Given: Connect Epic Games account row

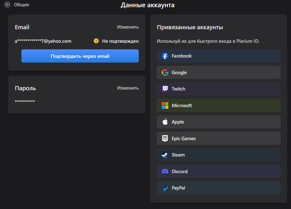Looking at the screenshot, I should point(219,138).
